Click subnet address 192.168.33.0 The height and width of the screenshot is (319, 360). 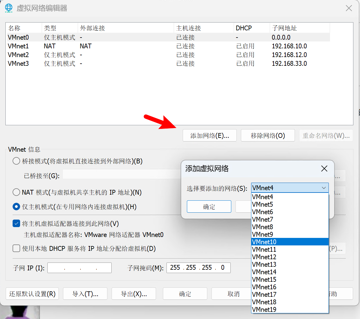click(289, 63)
